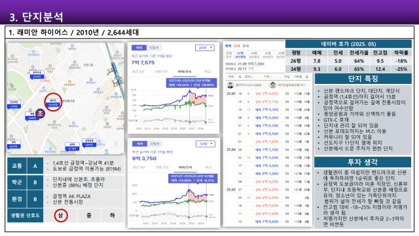Open listing 매매 8억 1,000

click(x=268, y=174)
